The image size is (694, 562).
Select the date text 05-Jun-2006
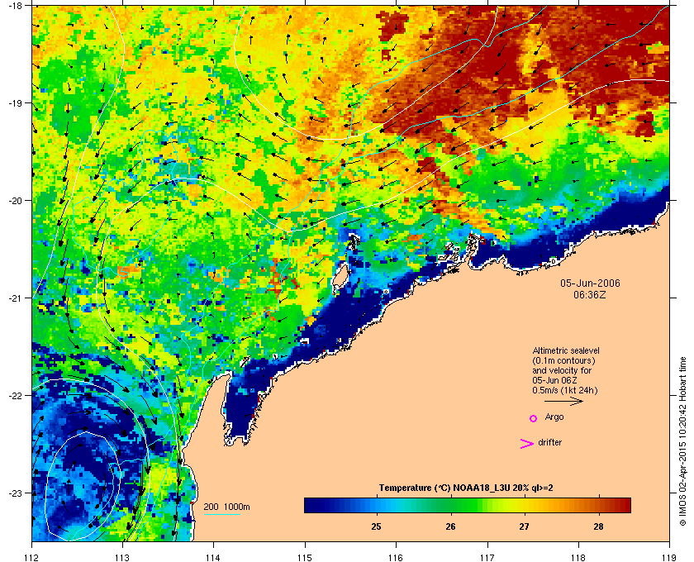(x=590, y=283)
